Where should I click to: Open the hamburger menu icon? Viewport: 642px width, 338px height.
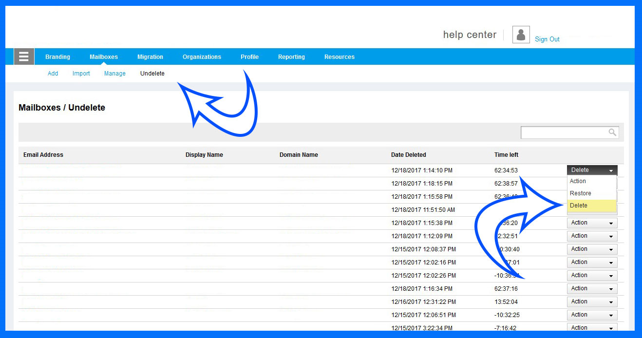click(x=24, y=57)
